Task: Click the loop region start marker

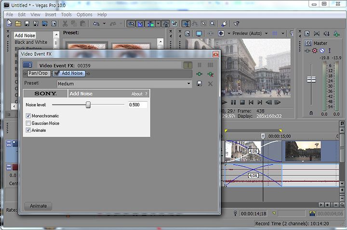Action: click(226, 131)
